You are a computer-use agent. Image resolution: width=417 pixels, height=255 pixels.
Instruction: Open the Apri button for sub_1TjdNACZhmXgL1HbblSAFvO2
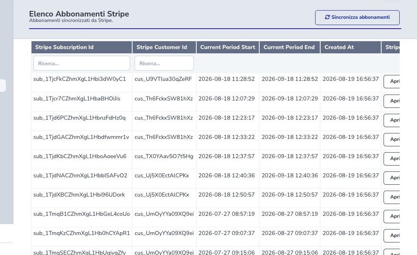392,178
